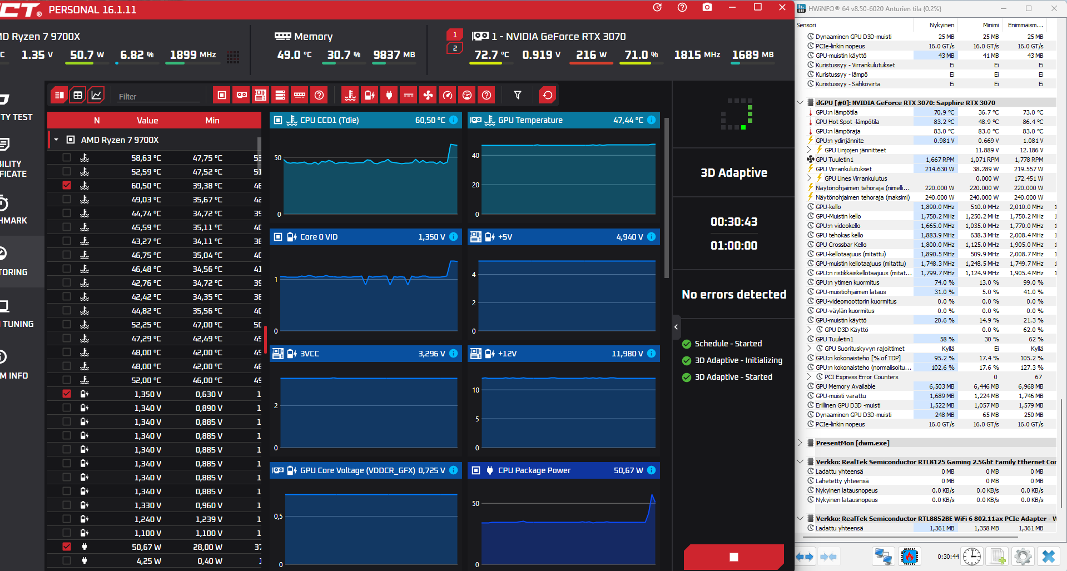1067x571 pixels.
Task: Expand GPU Lines Virrankulutus in HWiNFO
Action: [x=810, y=178]
